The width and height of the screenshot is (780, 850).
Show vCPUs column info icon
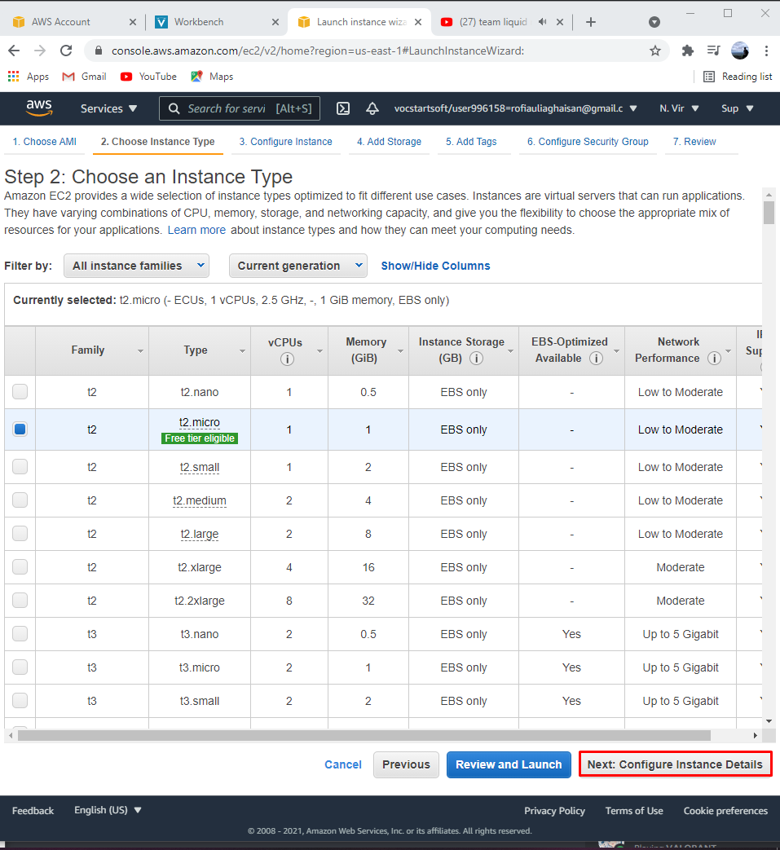click(287, 359)
